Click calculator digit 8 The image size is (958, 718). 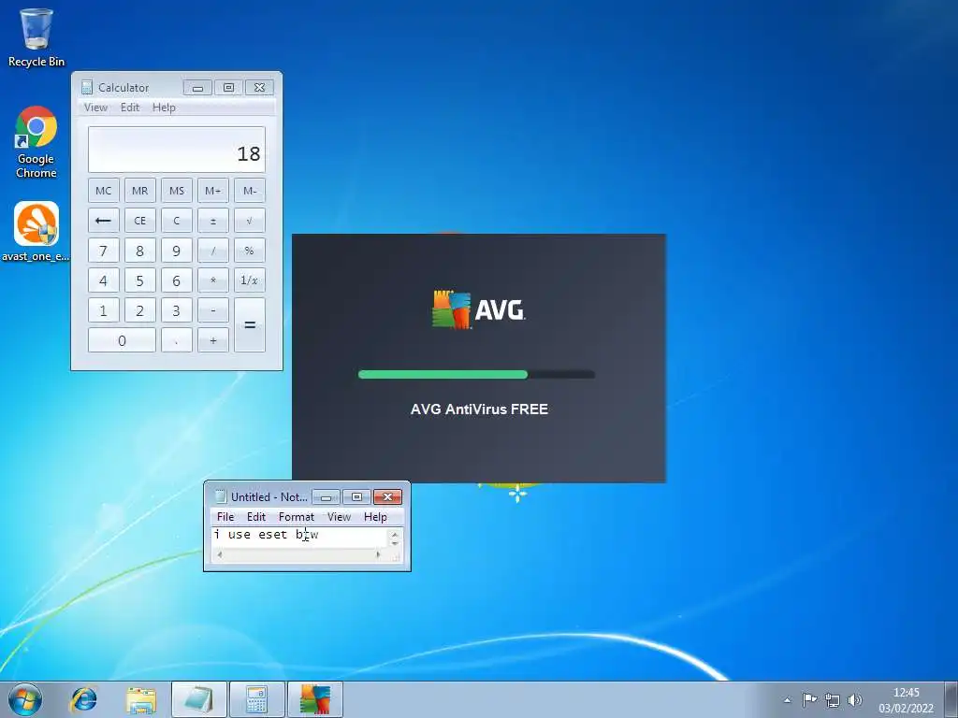coord(140,251)
